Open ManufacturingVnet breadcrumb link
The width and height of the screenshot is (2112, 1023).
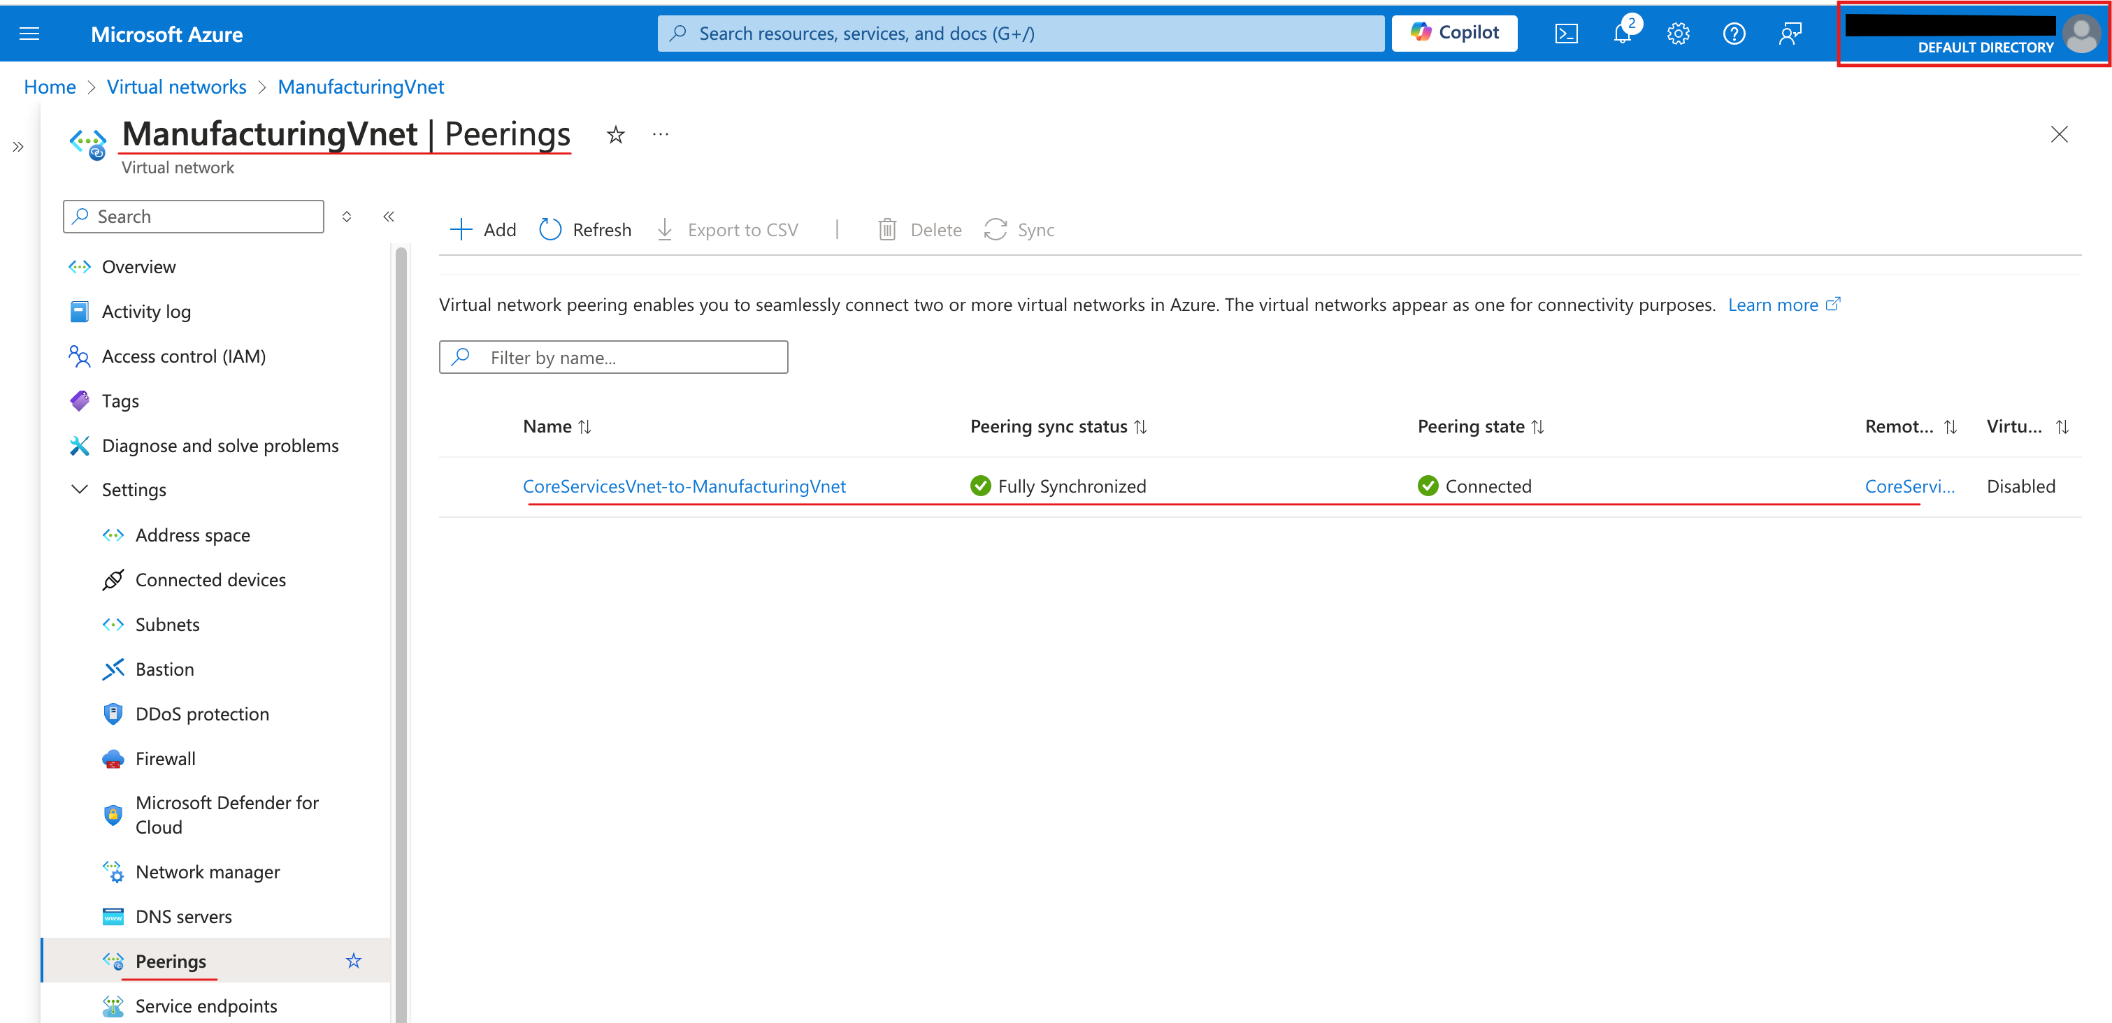click(361, 87)
